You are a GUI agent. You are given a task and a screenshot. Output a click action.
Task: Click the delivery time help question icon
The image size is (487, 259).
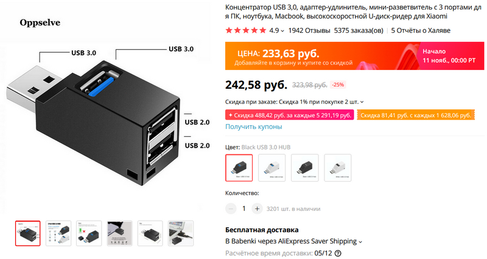click(338, 253)
